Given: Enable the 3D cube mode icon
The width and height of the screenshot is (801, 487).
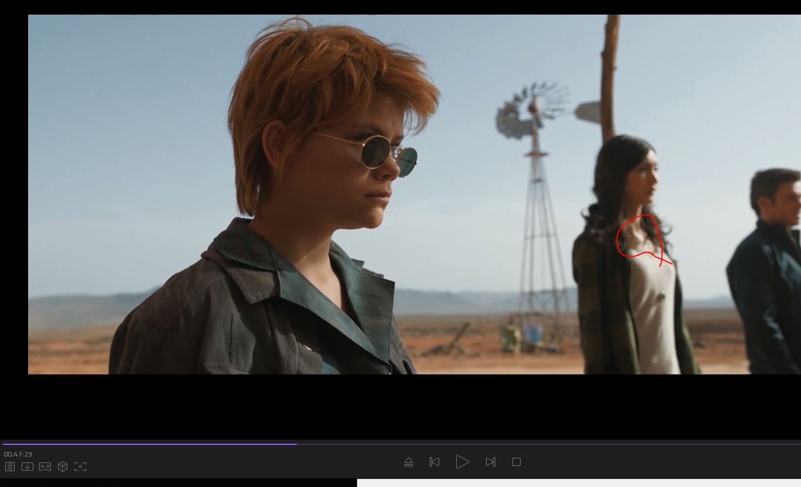Looking at the screenshot, I should click(63, 467).
